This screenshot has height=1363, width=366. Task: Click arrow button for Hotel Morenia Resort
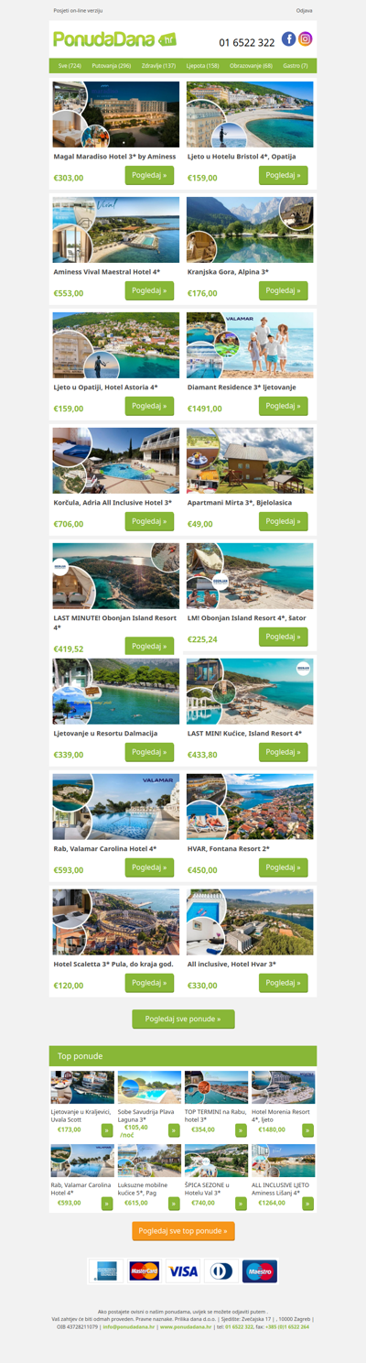(308, 1130)
